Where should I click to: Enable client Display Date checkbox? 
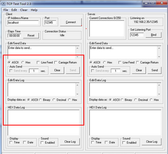point(25,142)
